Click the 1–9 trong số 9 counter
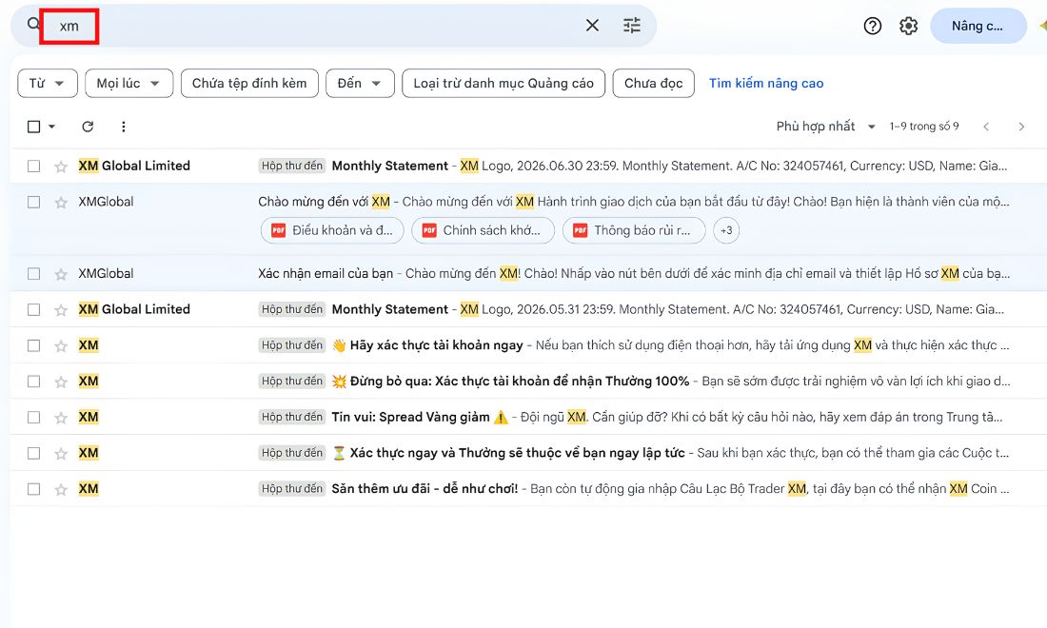 (924, 127)
